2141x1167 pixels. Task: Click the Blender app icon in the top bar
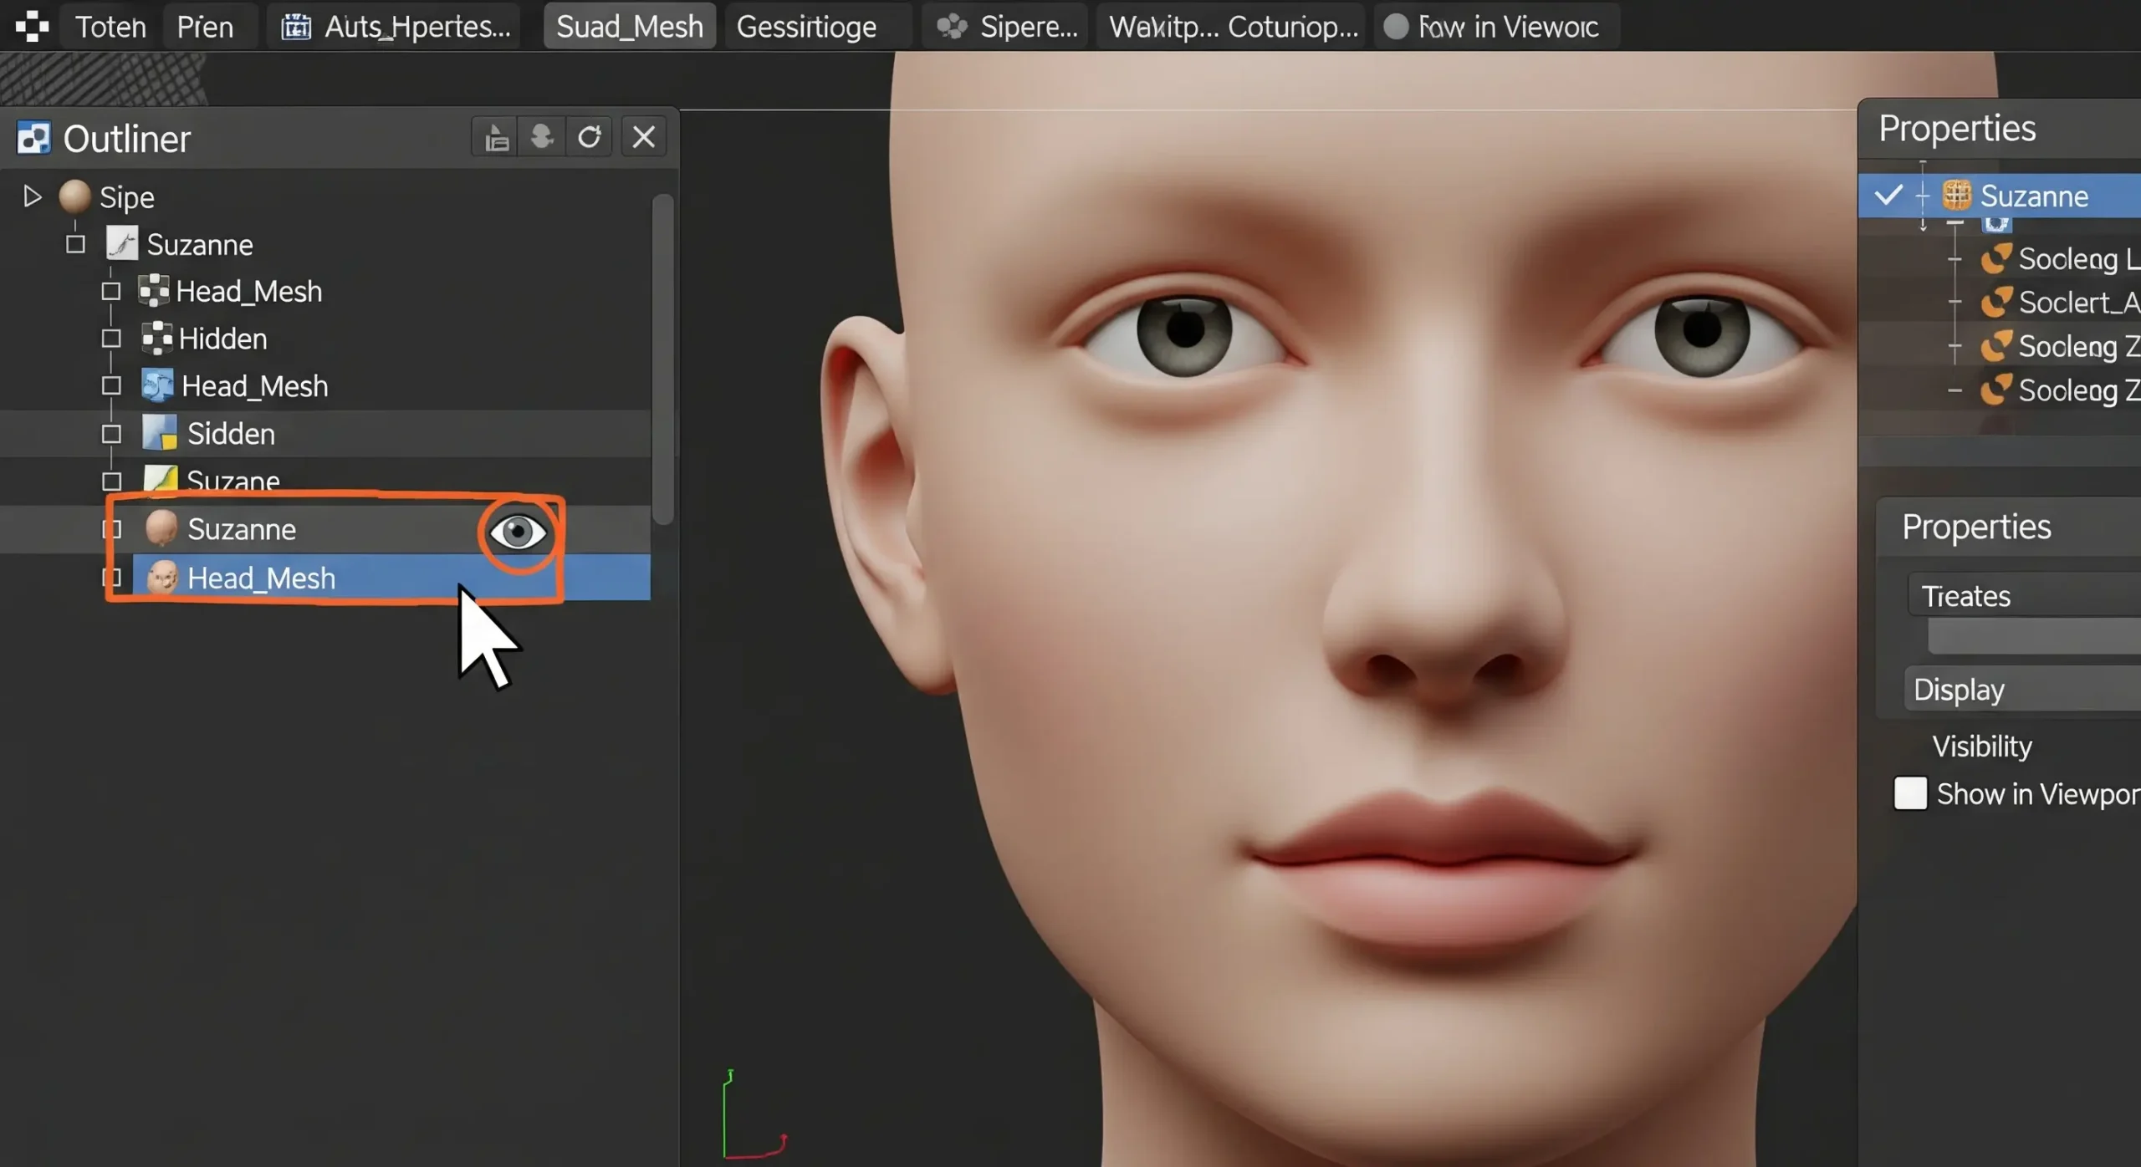tap(32, 26)
